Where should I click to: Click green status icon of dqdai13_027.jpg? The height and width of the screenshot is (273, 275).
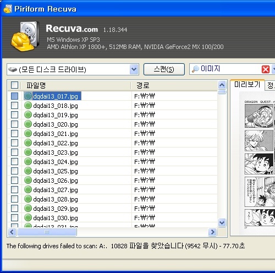(28, 190)
